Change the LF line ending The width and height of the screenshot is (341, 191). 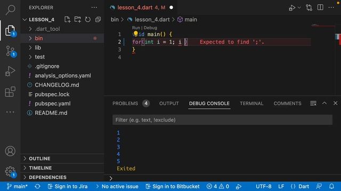(281, 186)
